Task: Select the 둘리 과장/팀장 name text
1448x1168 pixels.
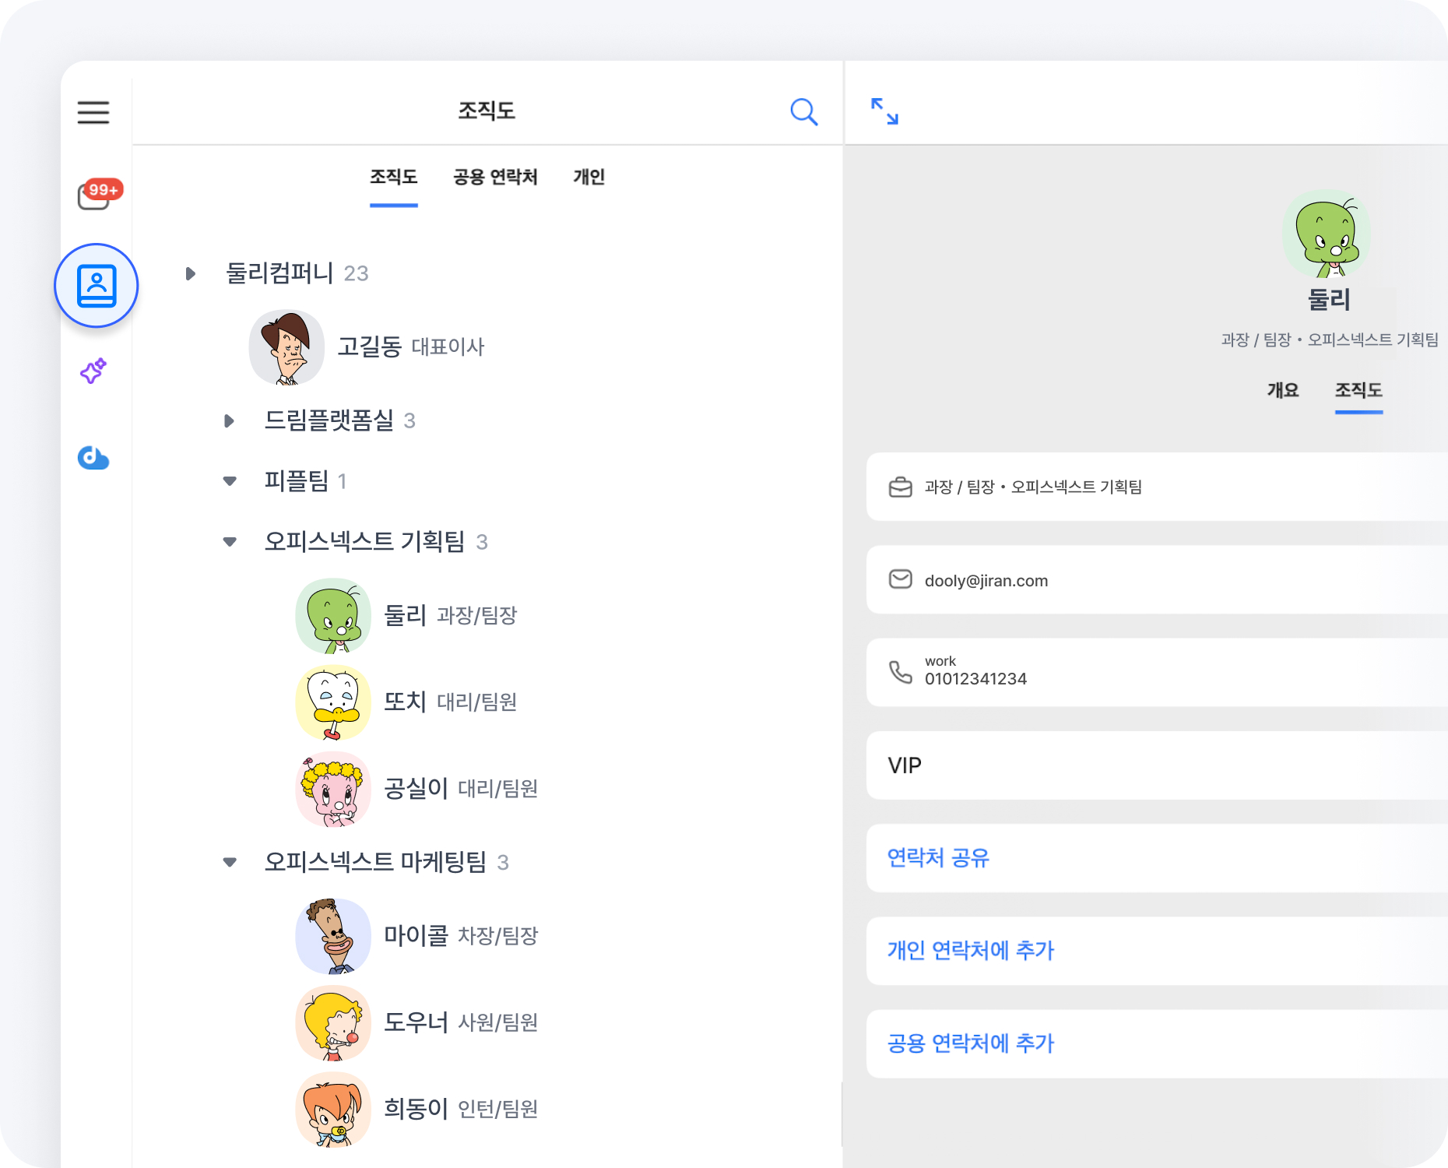Action: pos(451,615)
